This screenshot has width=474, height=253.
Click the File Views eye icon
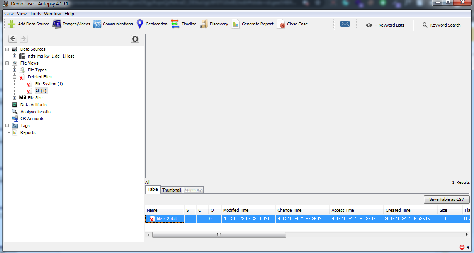pyautogui.click(x=15, y=63)
